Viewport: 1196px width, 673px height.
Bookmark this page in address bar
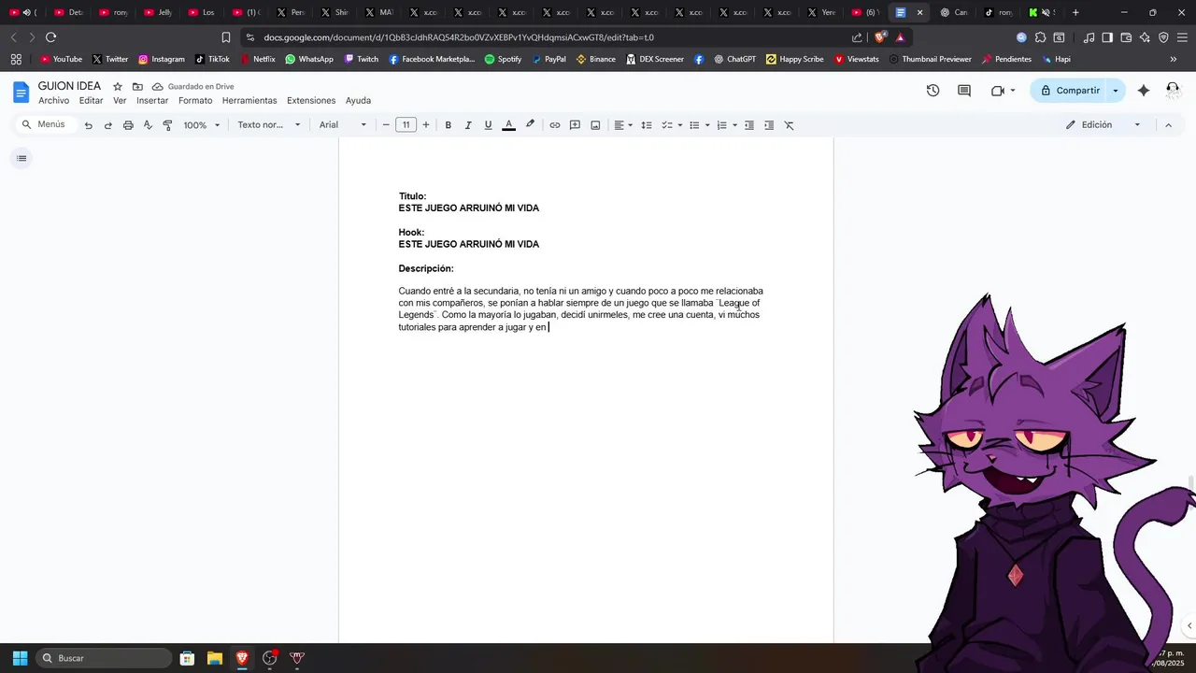[226, 37]
